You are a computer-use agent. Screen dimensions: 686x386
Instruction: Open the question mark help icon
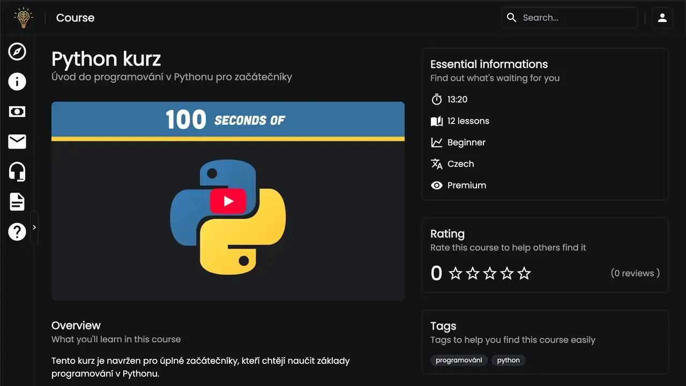(x=17, y=232)
